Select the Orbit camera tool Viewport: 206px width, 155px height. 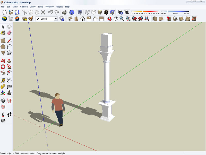(x=109, y=19)
